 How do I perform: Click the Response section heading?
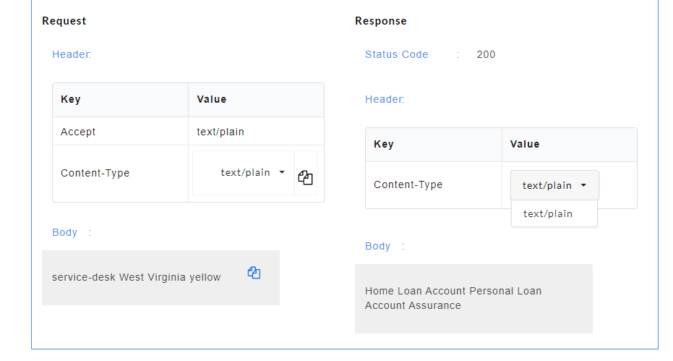(381, 21)
